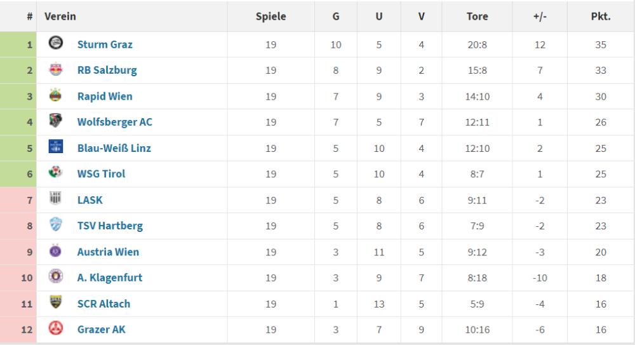Click the Spiele column header
The width and height of the screenshot is (635, 345).
point(271,17)
